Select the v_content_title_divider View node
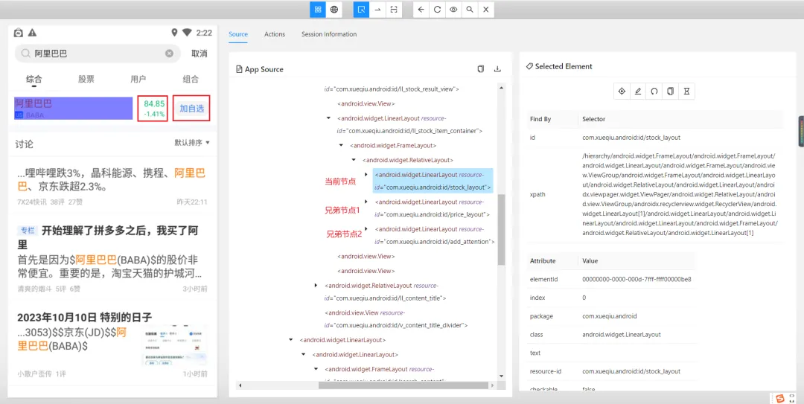This screenshot has height=404, width=804. (396, 319)
